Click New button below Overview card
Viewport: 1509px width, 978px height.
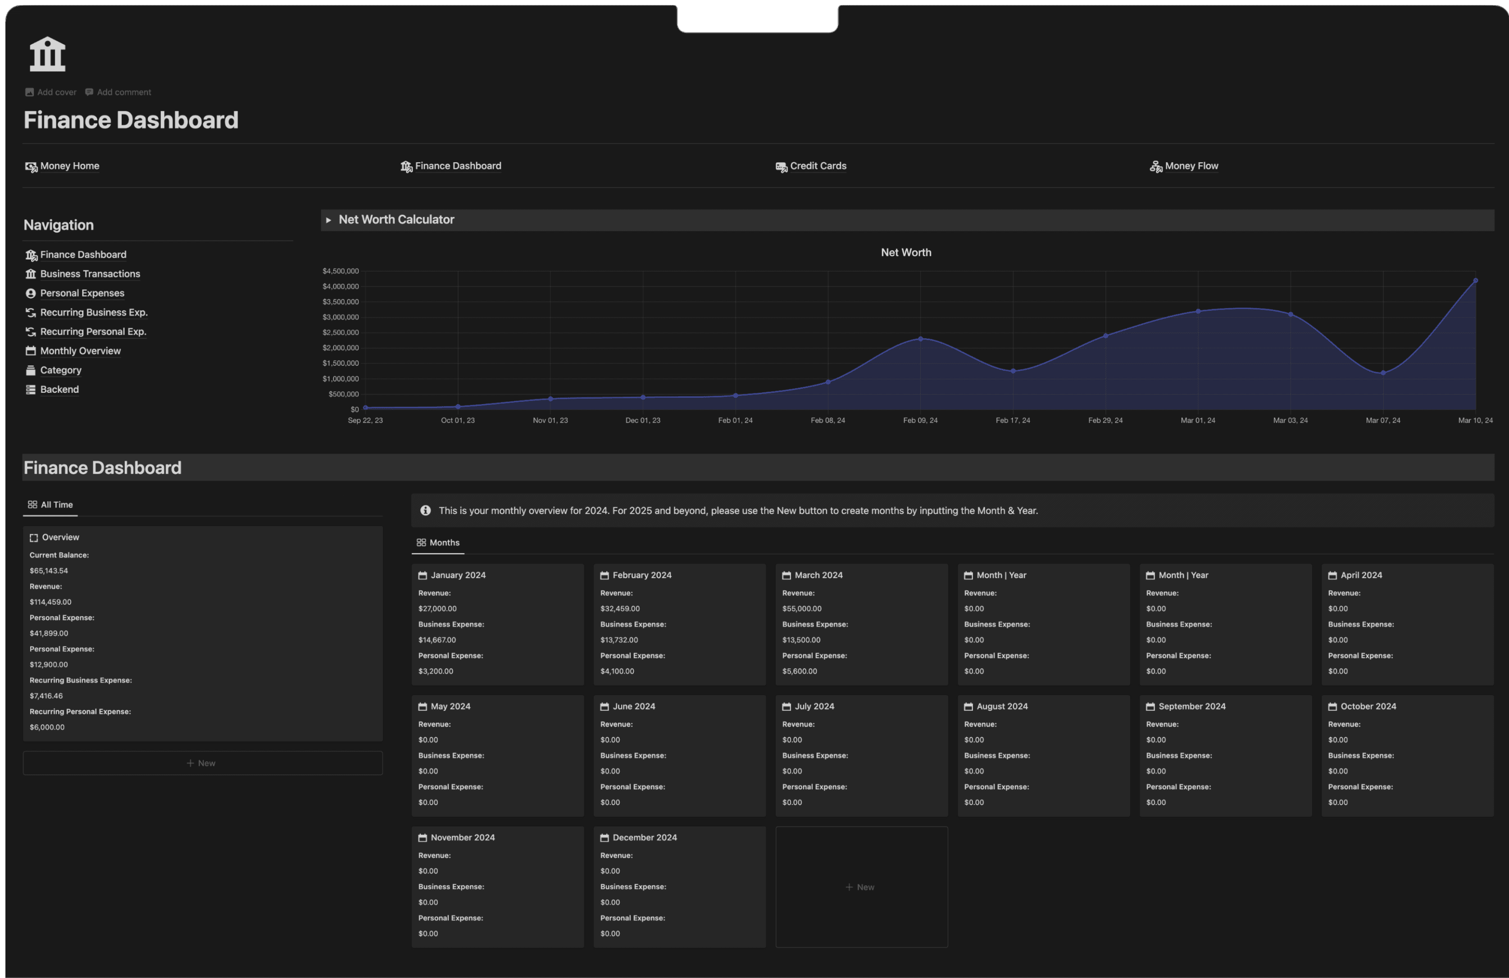202,764
